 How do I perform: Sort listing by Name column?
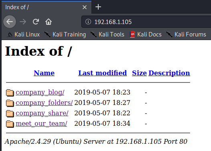(44, 73)
